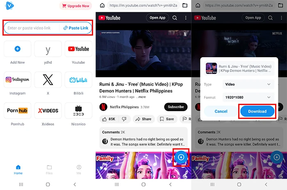Tap home button in right phone navbar
Viewport: 287px width, 190px height.
click(239, 184)
